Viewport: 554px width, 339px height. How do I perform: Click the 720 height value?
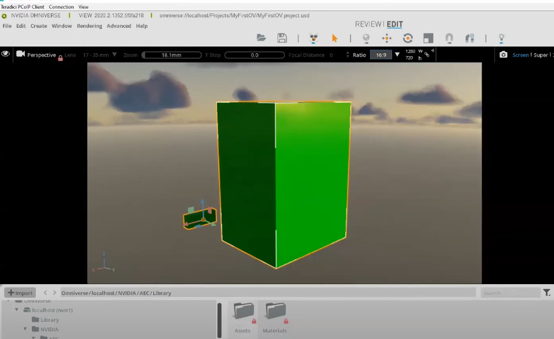(409, 58)
